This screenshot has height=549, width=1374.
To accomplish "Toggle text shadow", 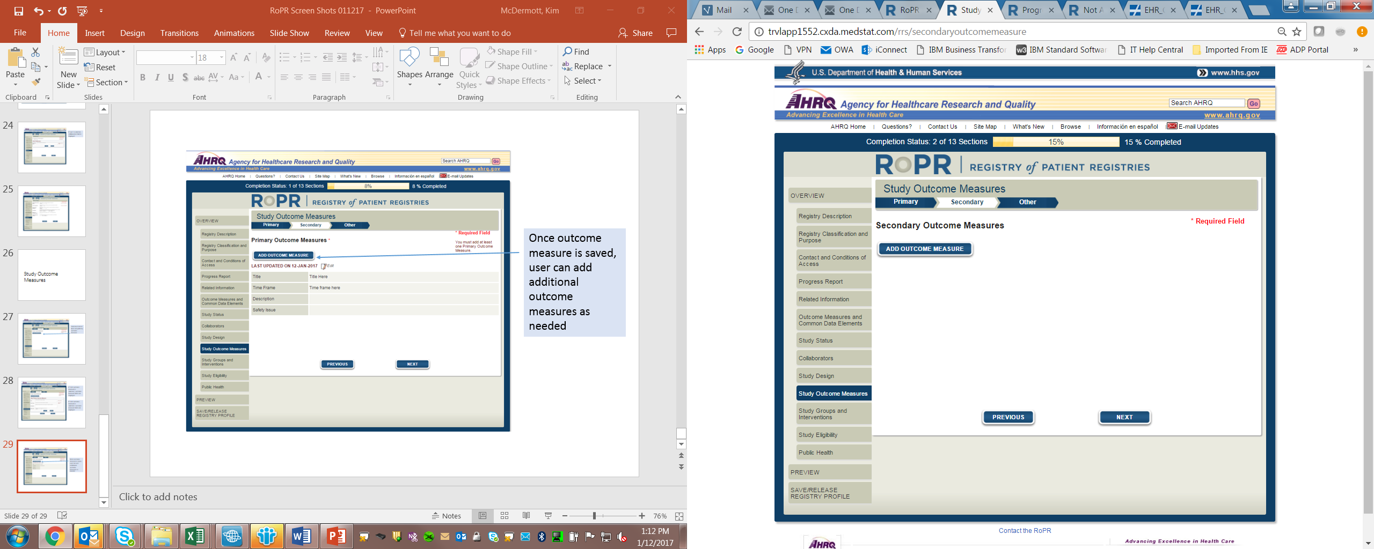I will (x=185, y=77).
